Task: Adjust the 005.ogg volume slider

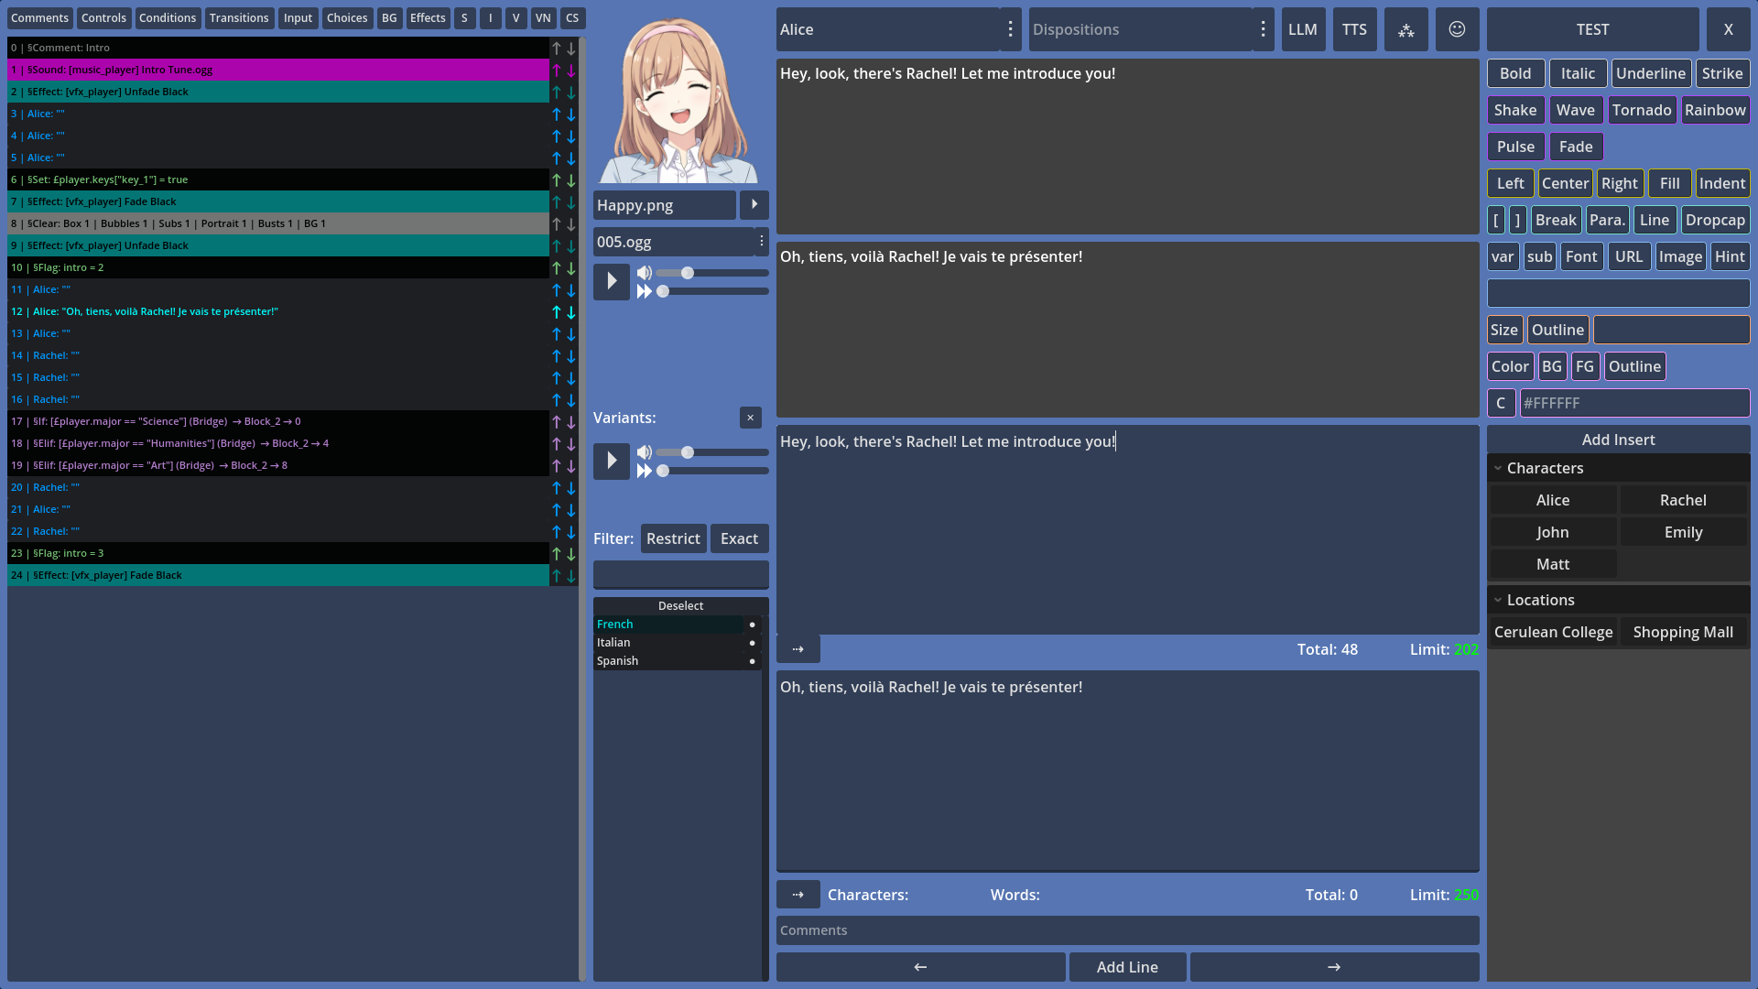Action: pos(688,273)
